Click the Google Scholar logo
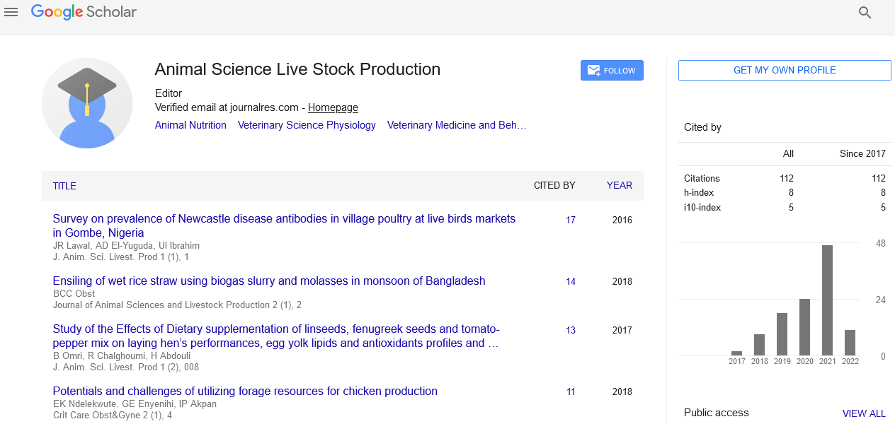This screenshot has width=895, height=424. tap(84, 12)
